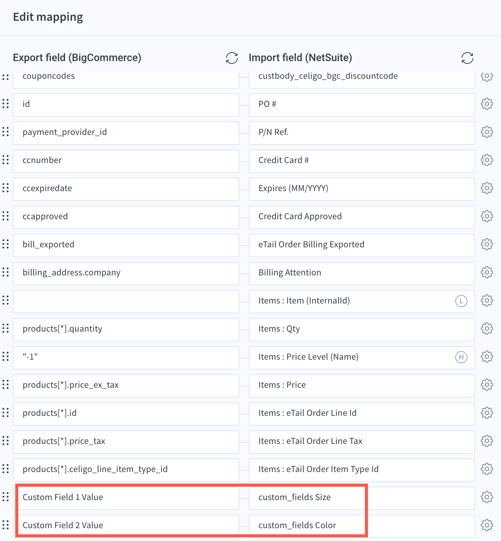The image size is (501, 541).
Task: Open settings gear for eTail Order Item Type Id
Action: click(x=487, y=469)
